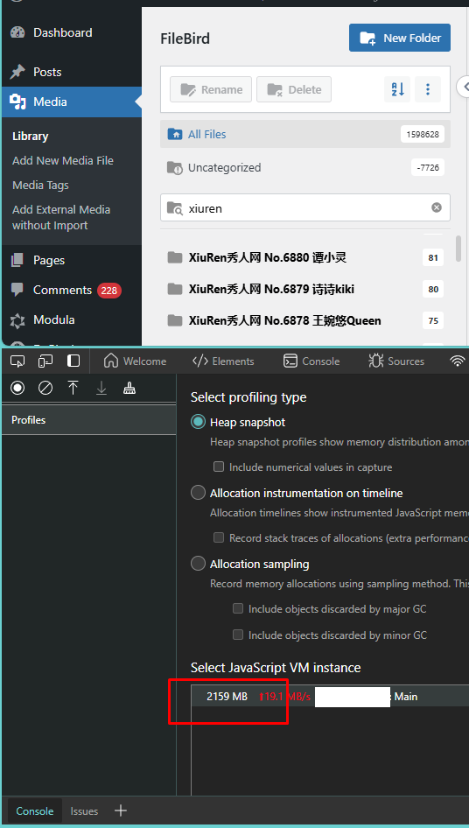Toggle device emulation in DevTools
This screenshot has width=469, height=828.
point(45,361)
